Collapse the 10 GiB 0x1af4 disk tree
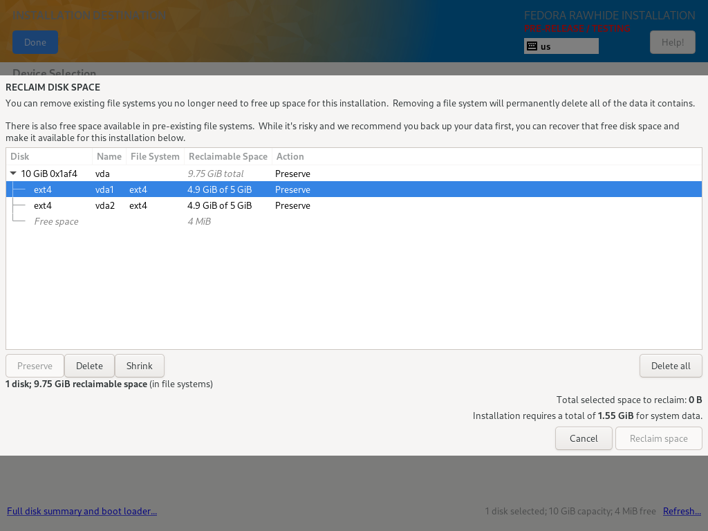The width and height of the screenshot is (708, 531). point(13,174)
